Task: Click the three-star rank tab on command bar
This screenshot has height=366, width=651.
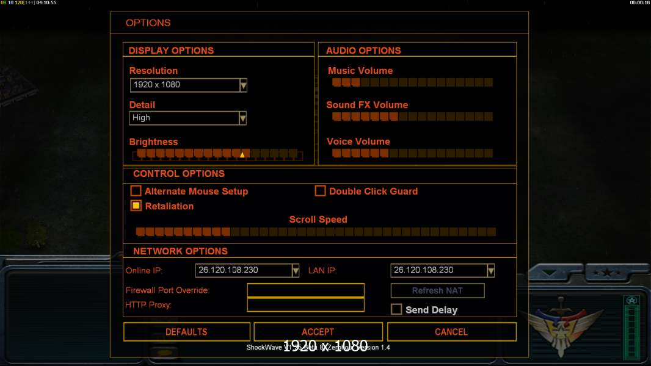Action: pyautogui.click(x=608, y=273)
